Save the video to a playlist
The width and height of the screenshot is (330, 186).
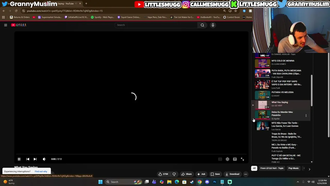pos(215,174)
